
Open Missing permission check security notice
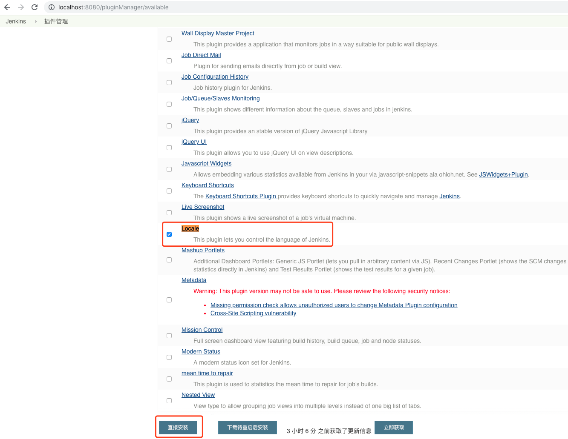pos(334,305)
